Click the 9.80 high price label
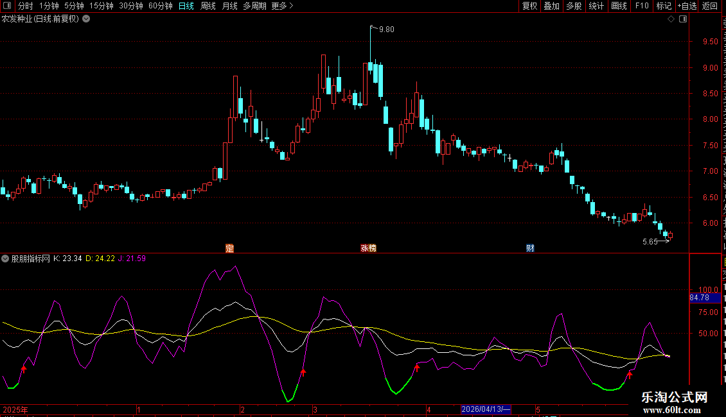The width and height of the screenshot is (726, 417). pos(386,30)
